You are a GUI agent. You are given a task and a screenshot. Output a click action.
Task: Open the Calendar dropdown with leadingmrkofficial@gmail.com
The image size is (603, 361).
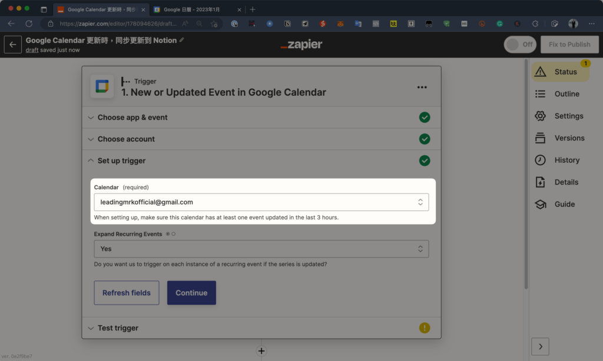[261, 202]
